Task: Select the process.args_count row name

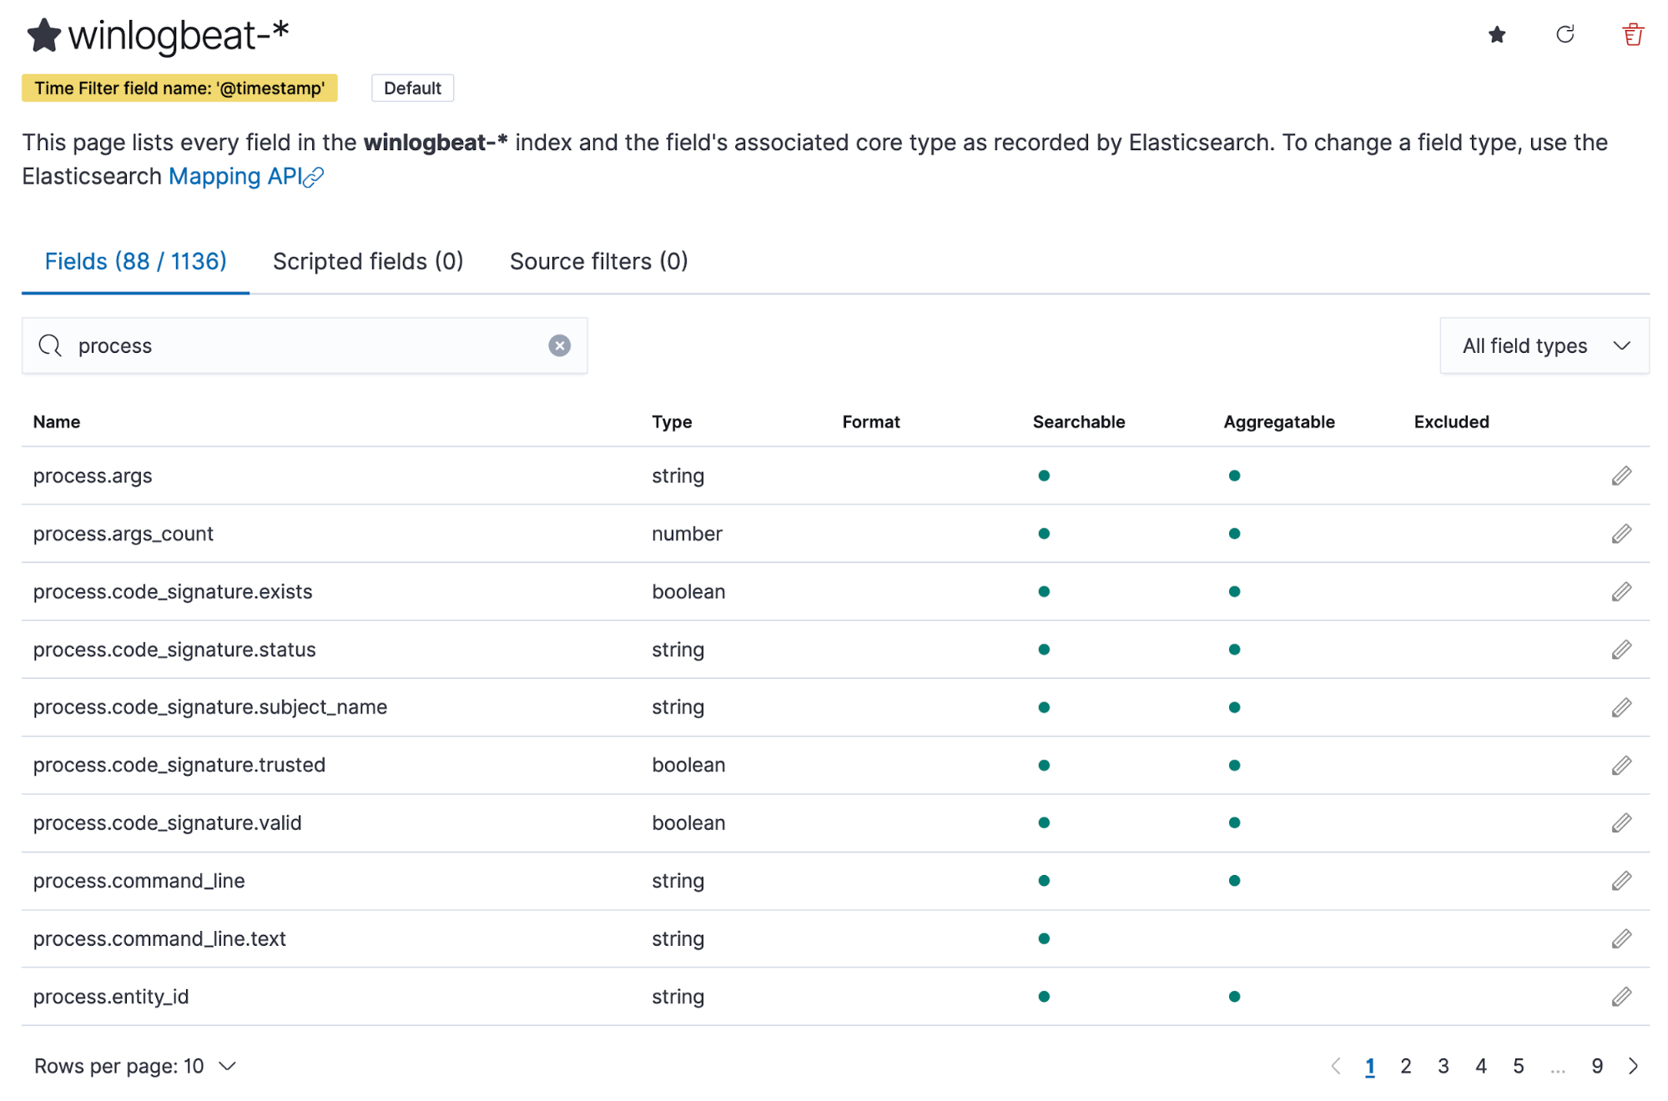Action: [x=123, y=534]
